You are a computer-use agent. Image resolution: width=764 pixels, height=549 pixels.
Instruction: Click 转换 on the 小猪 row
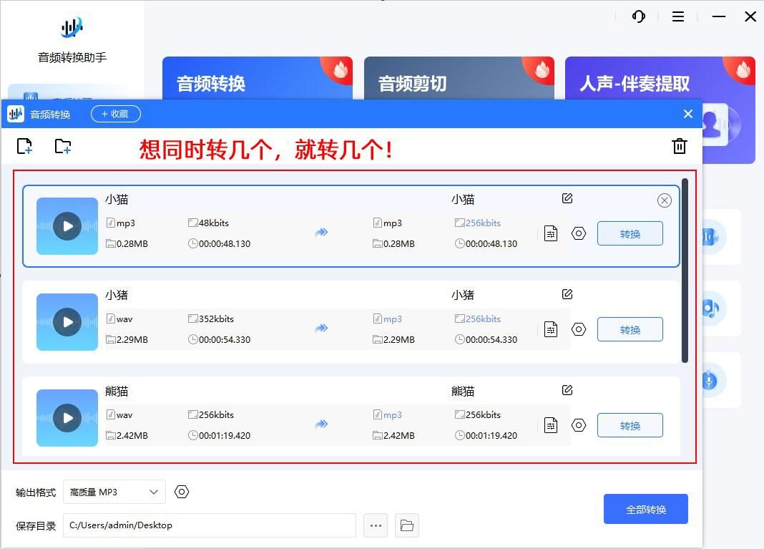coord(630,329)
